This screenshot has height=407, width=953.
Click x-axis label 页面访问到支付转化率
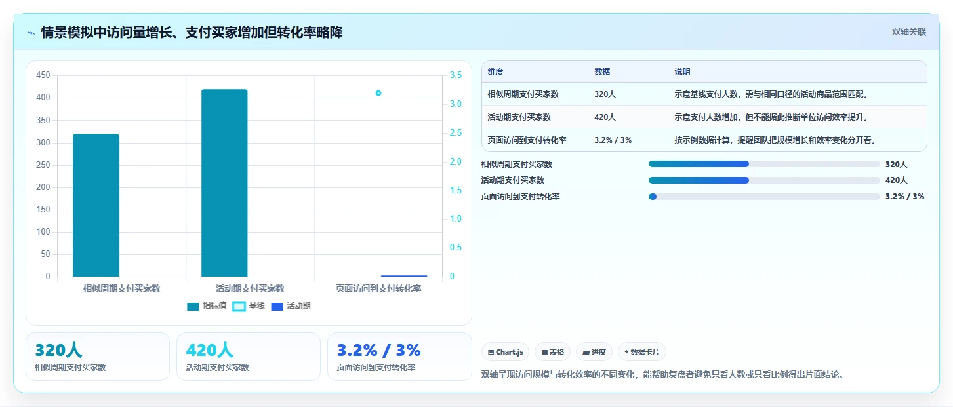[378, 288]
